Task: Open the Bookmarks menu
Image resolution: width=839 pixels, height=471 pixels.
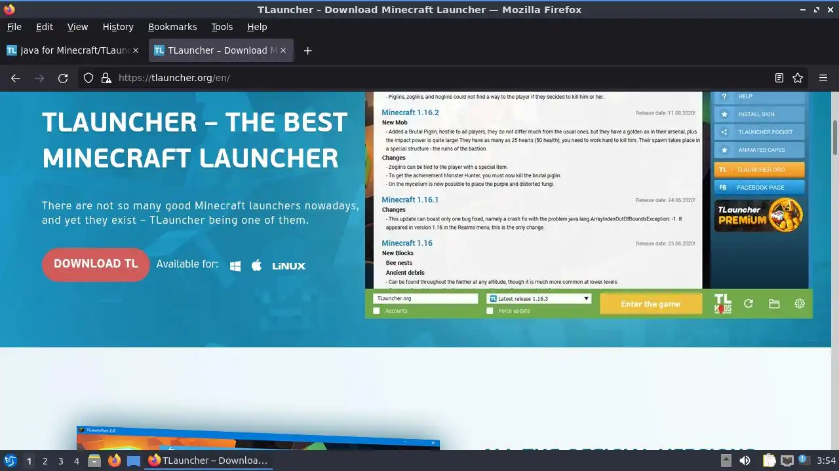Action: tap(172, 27)
